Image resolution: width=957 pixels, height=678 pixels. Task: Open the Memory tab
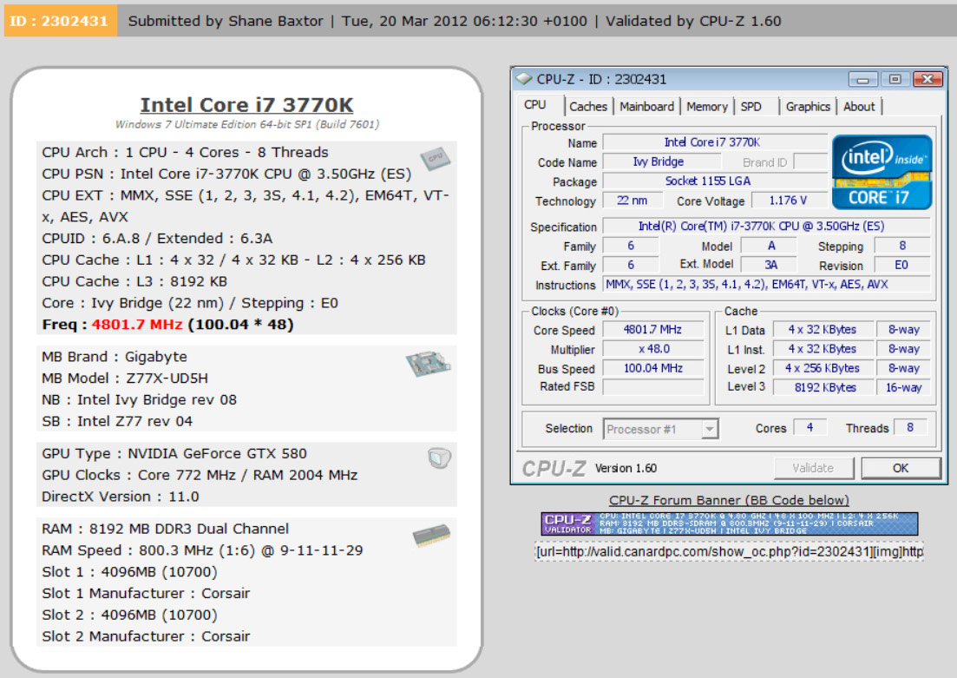(707, 106)
